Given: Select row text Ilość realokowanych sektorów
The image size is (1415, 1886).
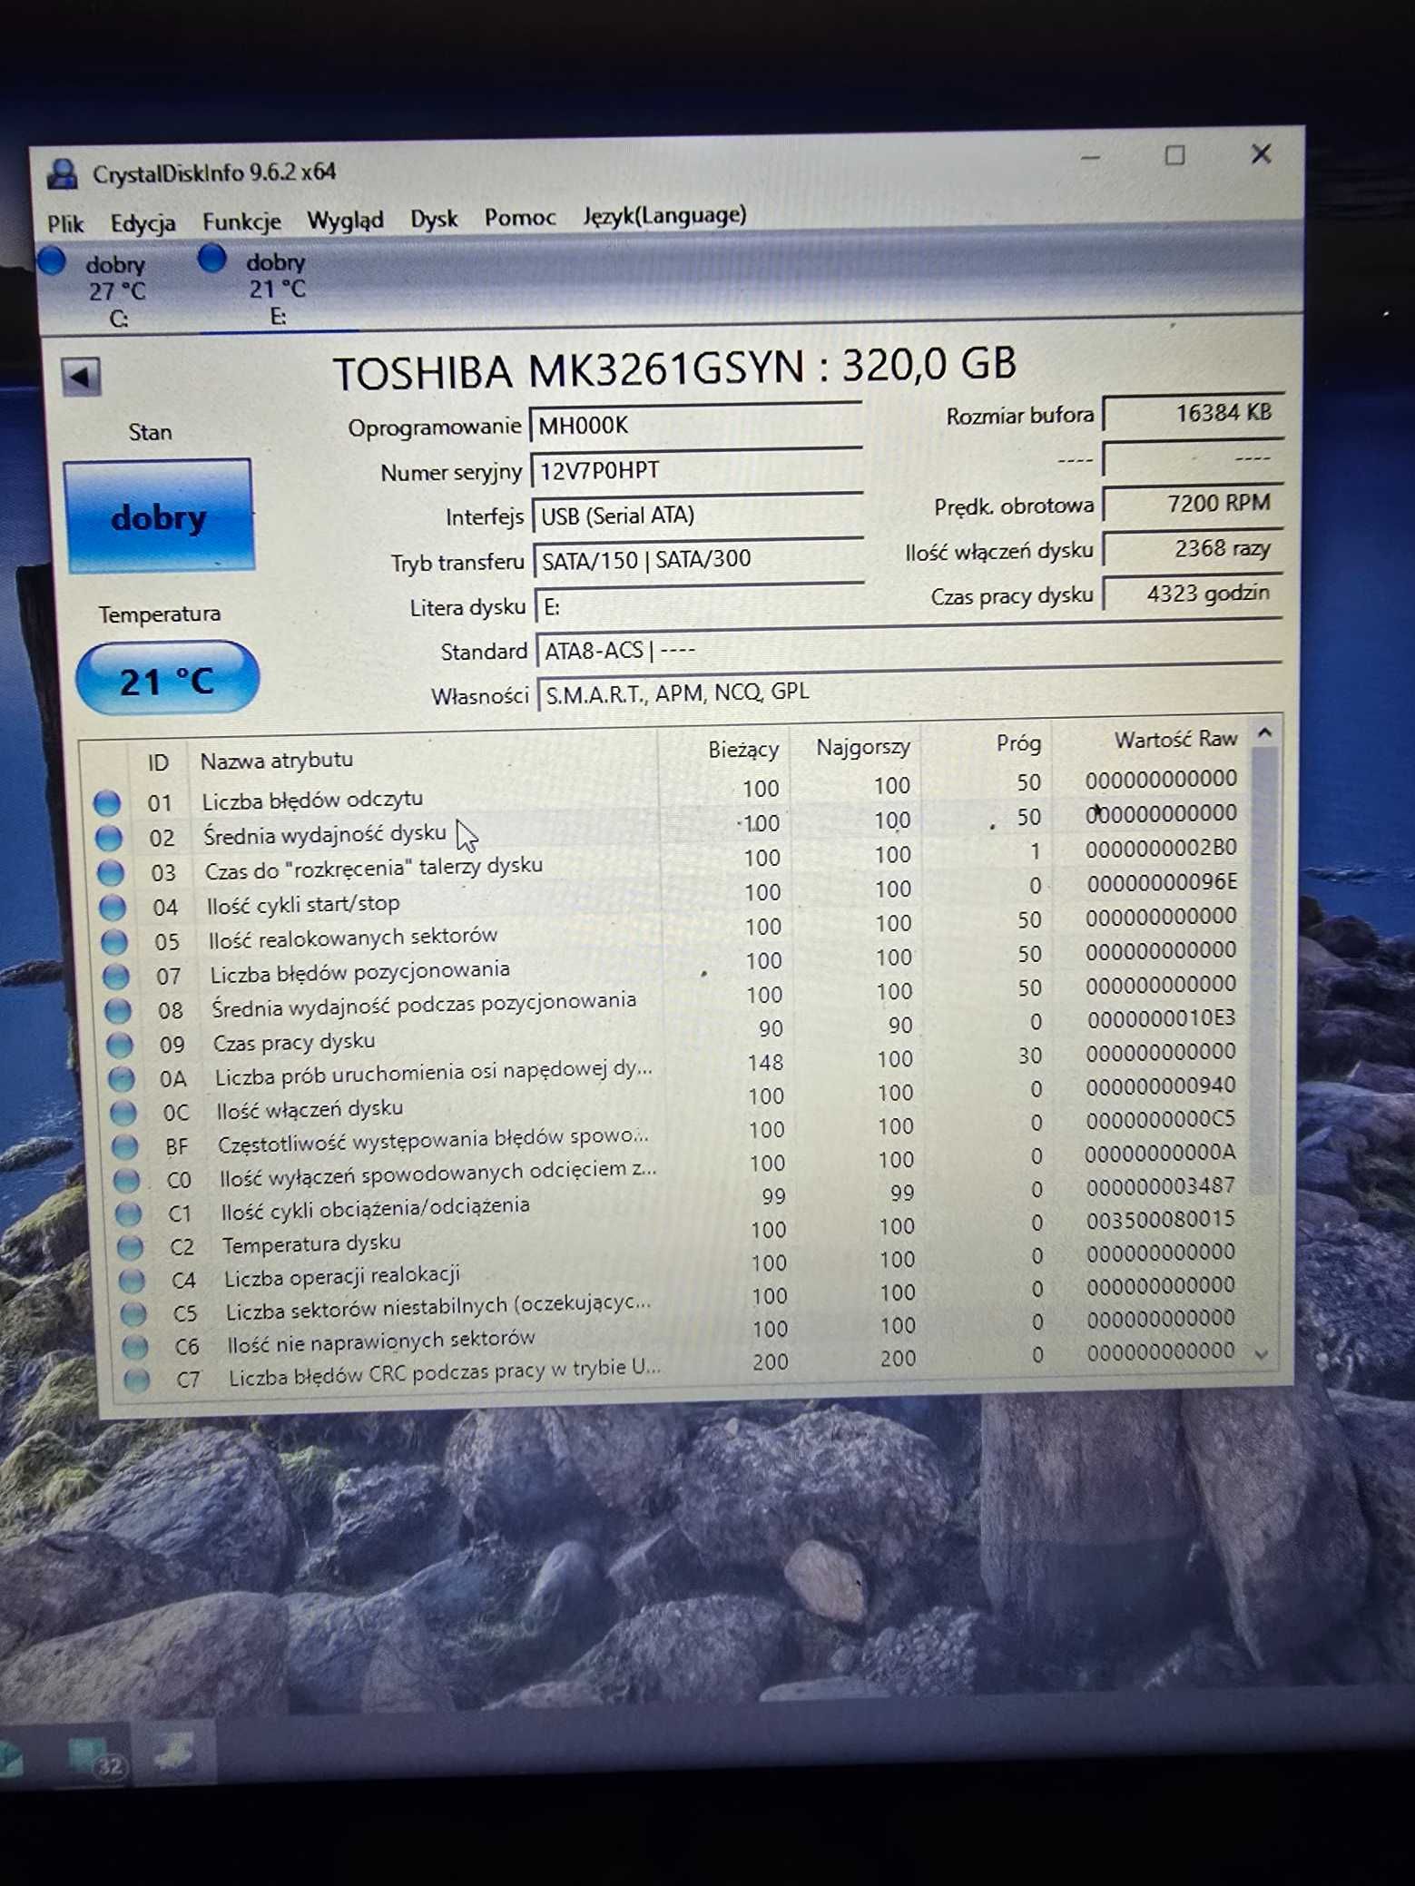Looking at the screenshot, I should click(x=353, y=938).
